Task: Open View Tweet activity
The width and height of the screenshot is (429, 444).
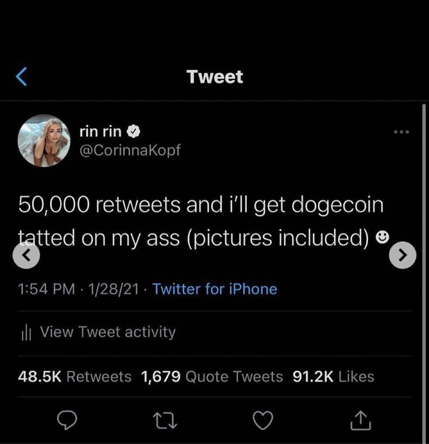Action: click(108, 332)
